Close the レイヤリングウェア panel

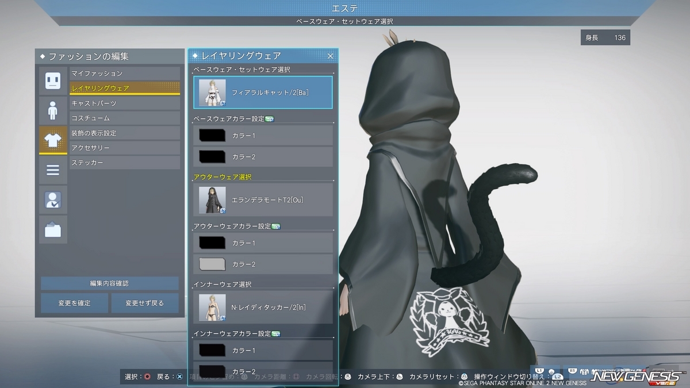pyautogui.click(x=331, y=56)
